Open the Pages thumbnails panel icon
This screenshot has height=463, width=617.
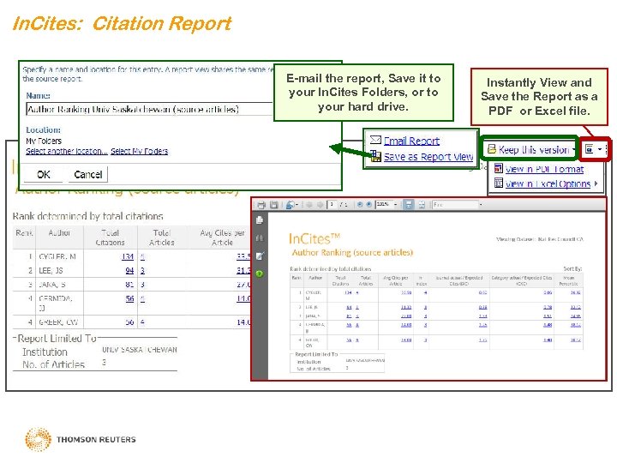click(x=260, y=220)
